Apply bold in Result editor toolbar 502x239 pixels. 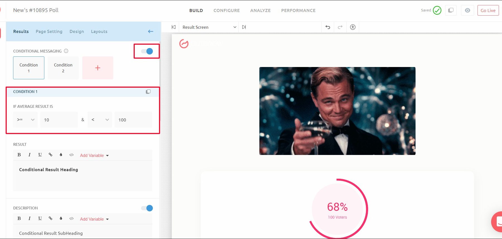19,155
